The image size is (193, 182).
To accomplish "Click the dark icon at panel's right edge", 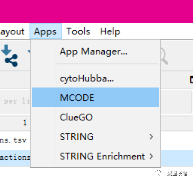I will click(191, 80).
